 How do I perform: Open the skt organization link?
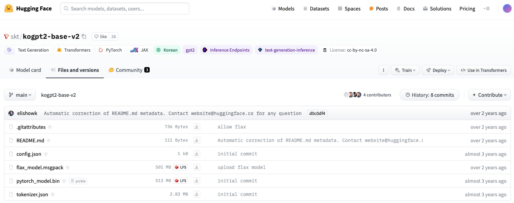pyautogui.click(x=15, y=36)
